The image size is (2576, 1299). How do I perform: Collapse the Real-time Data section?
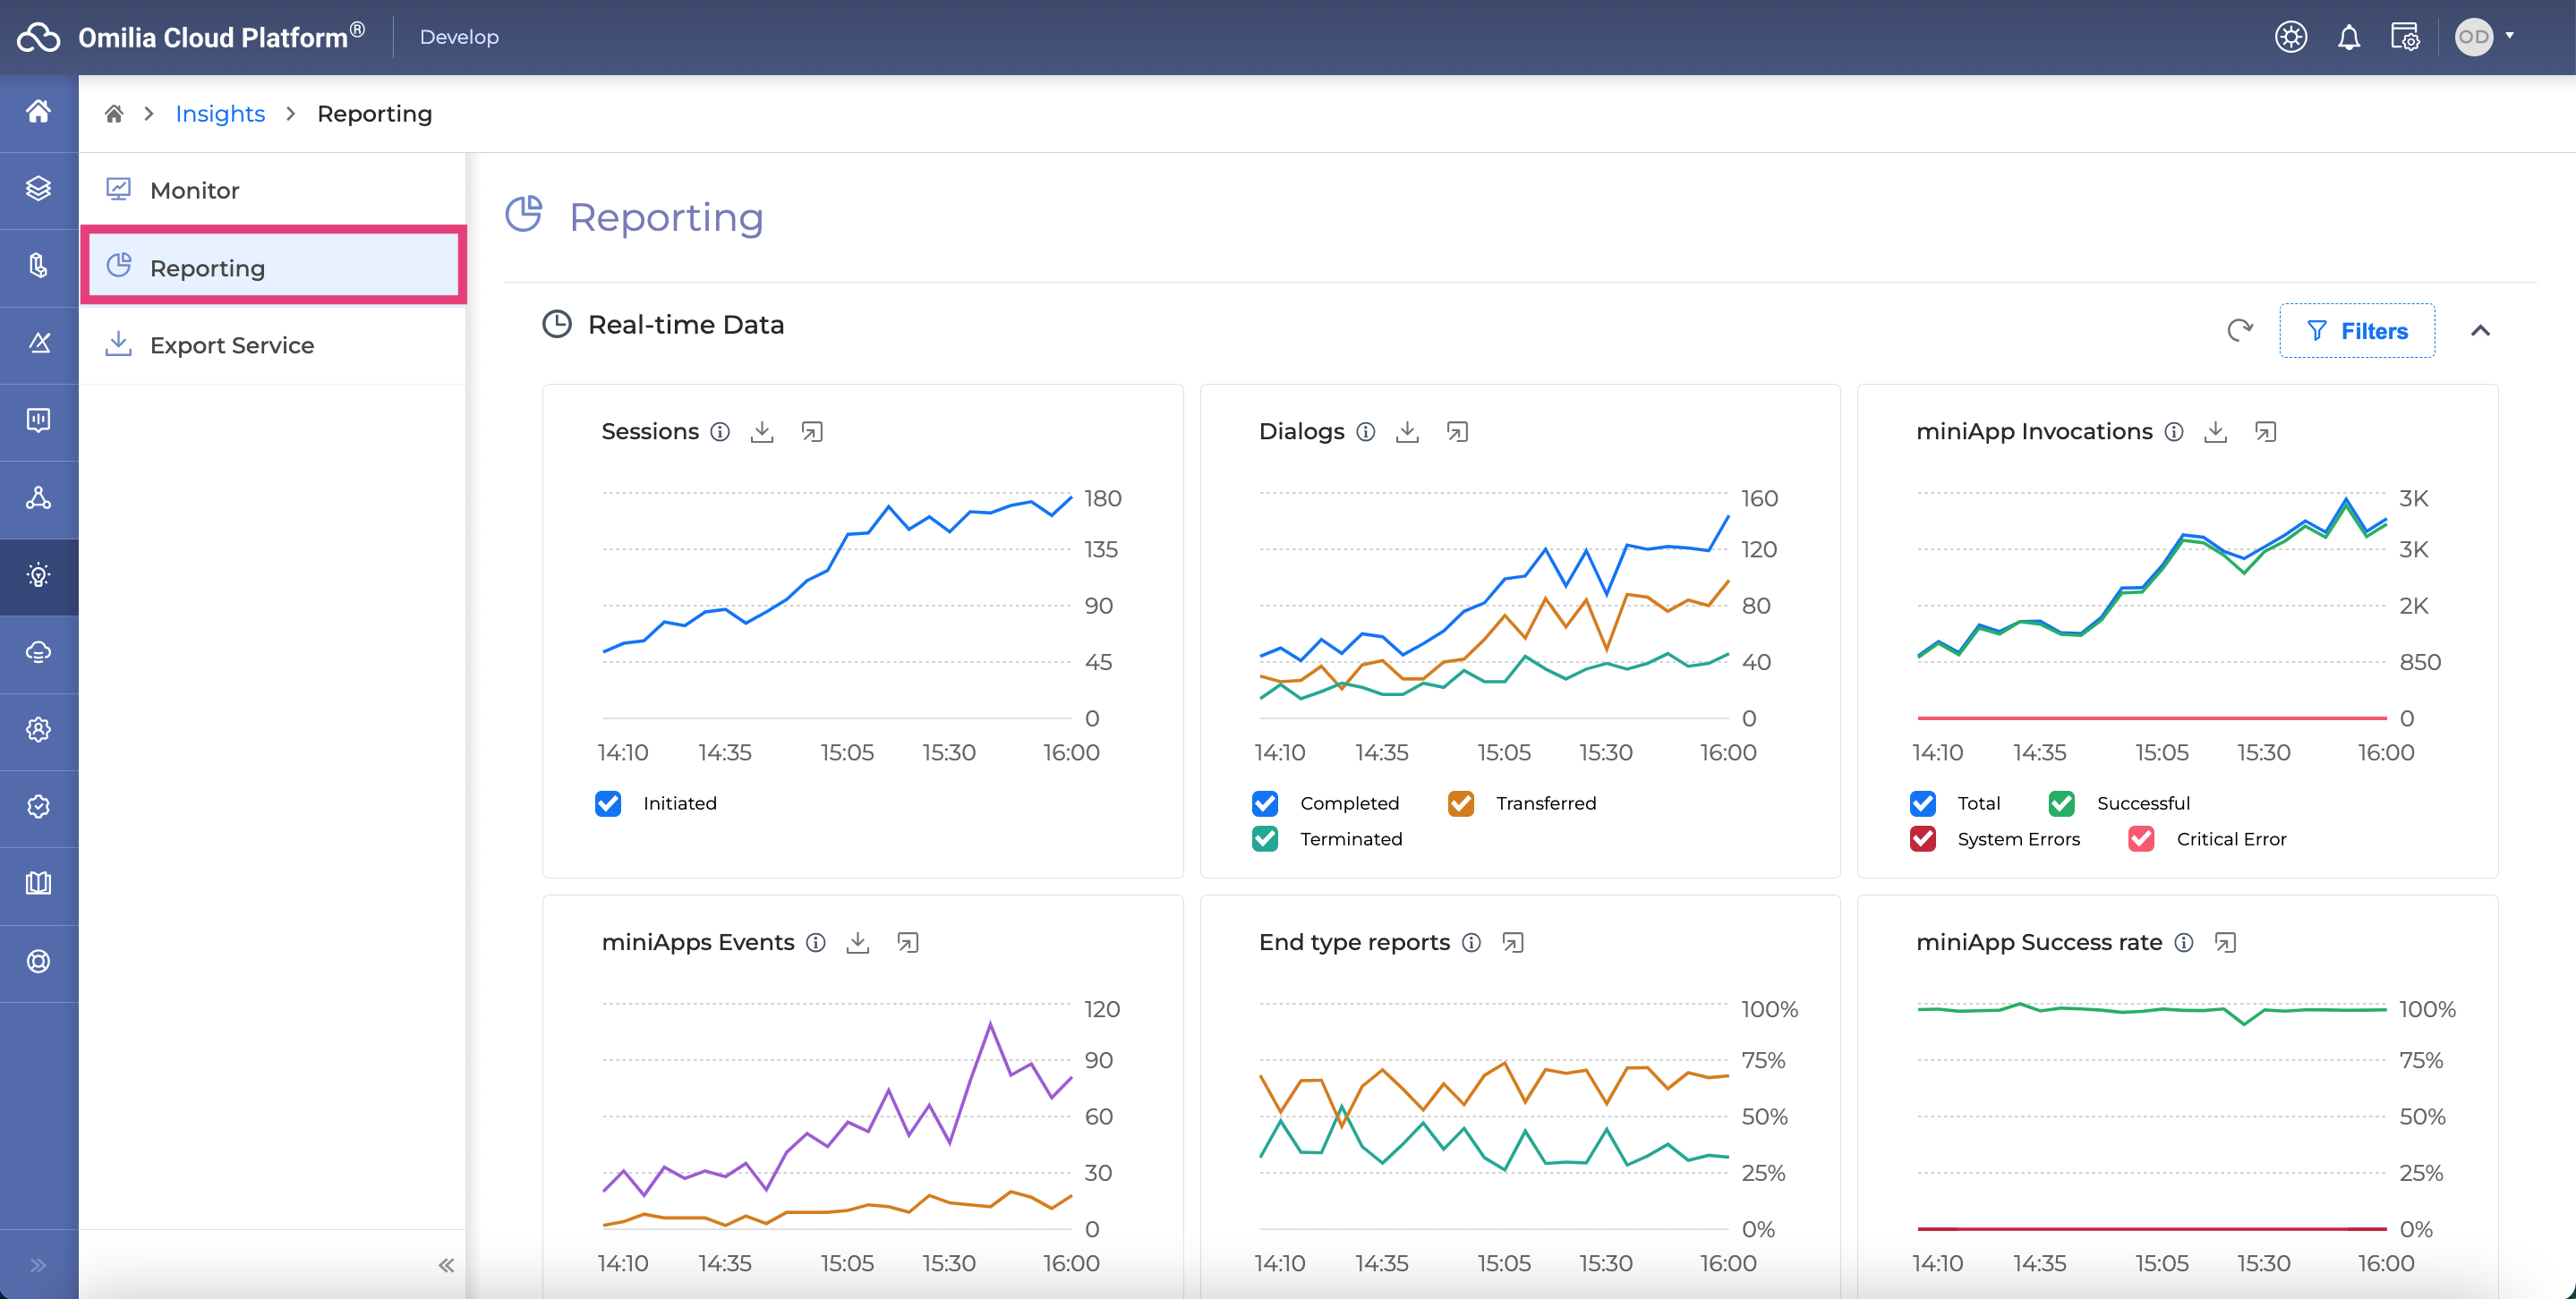coord(2480,331)
